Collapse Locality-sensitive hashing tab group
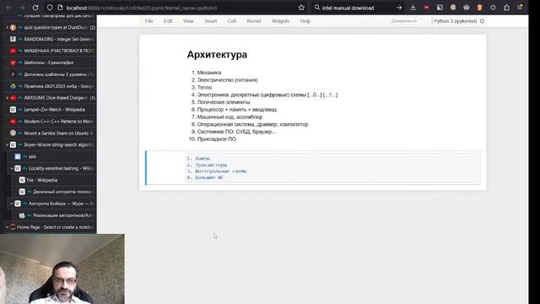 [x=12, y=168]
